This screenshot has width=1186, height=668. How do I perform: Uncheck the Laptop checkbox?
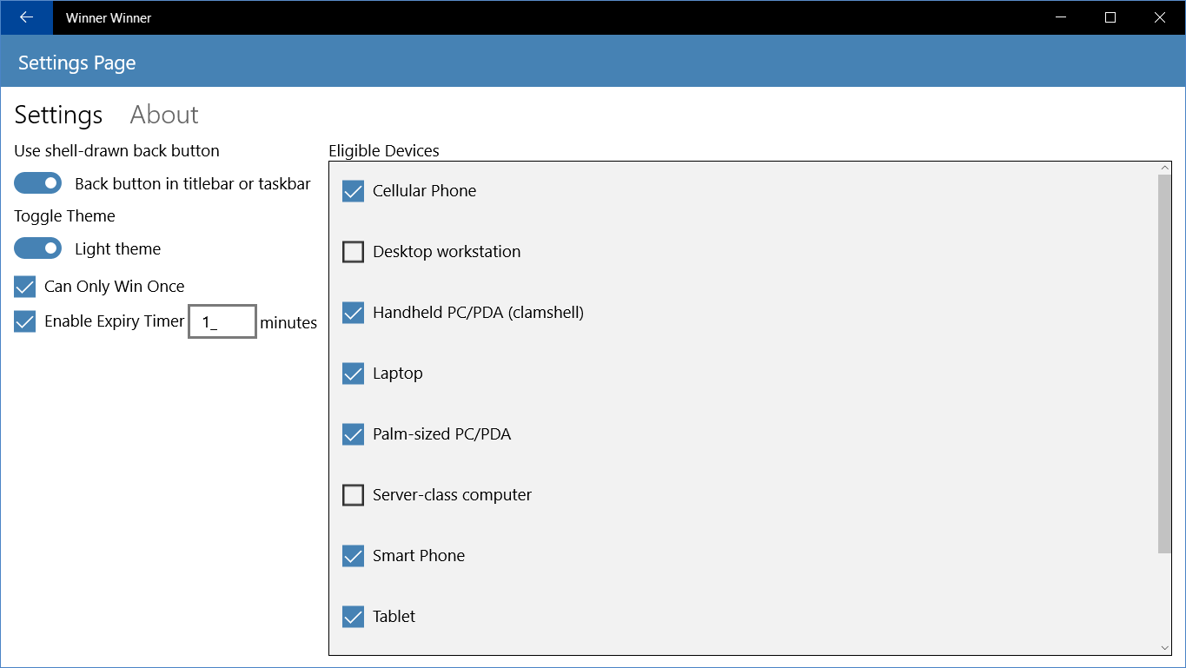353,374
